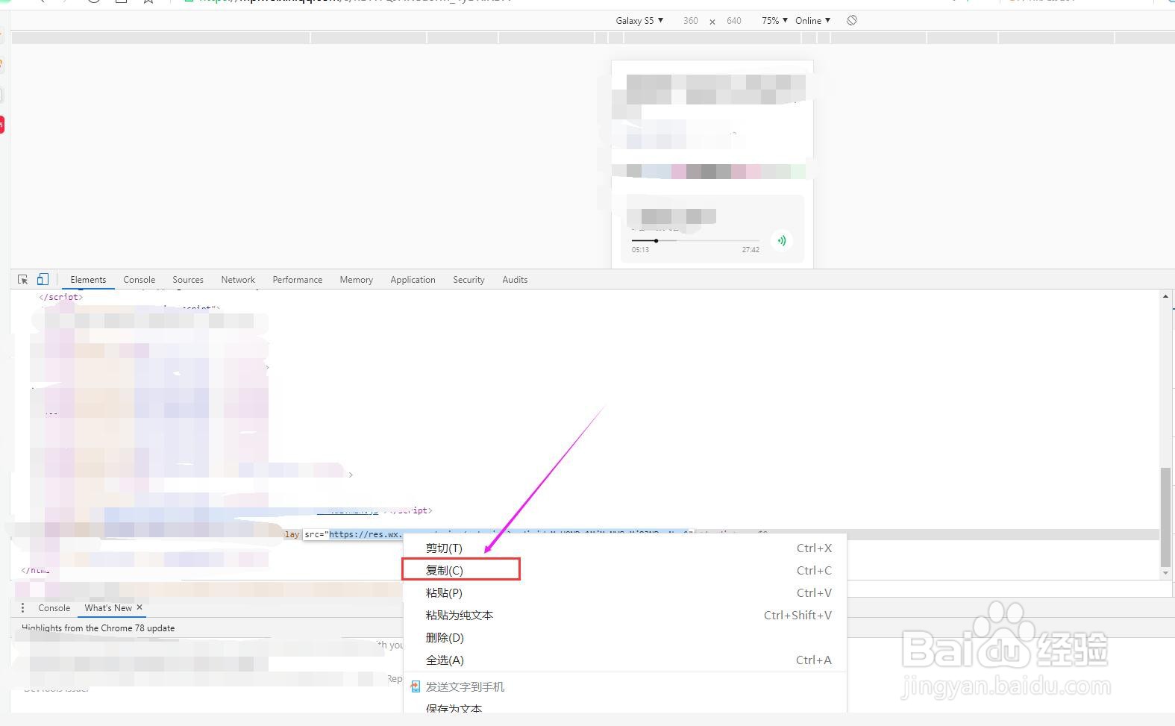Image resolution: width=1175 pixels, height=726 pixels.
Task: Click the Elements panel vertical scrollbar thumb
Action: click(x=1165, y=516)
